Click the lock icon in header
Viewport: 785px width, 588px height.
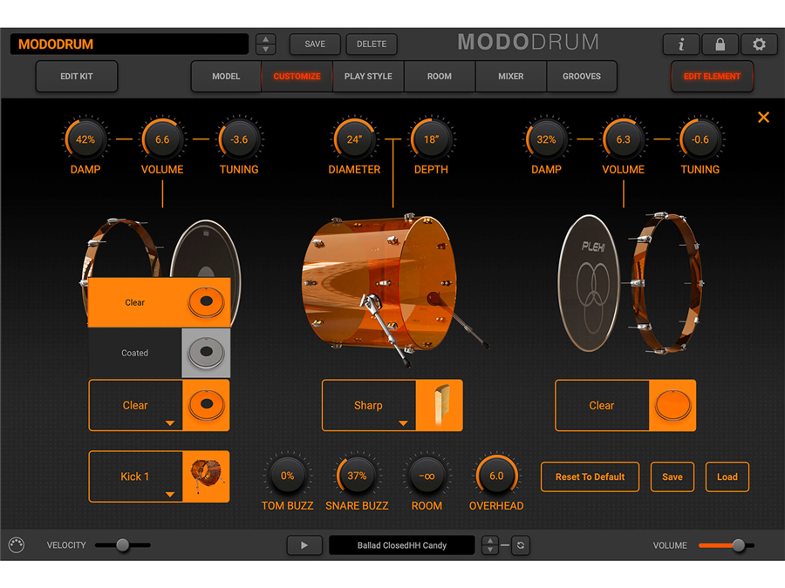pos(720,44)
